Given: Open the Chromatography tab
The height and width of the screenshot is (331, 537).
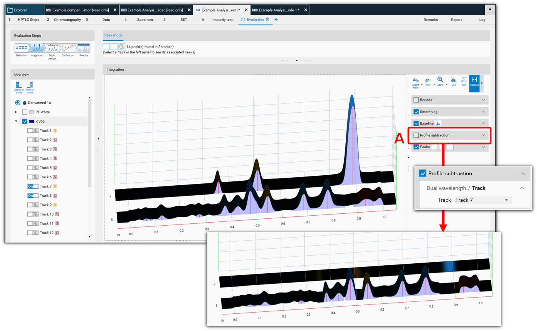Looking at the screenshot, I should point(67,20).
